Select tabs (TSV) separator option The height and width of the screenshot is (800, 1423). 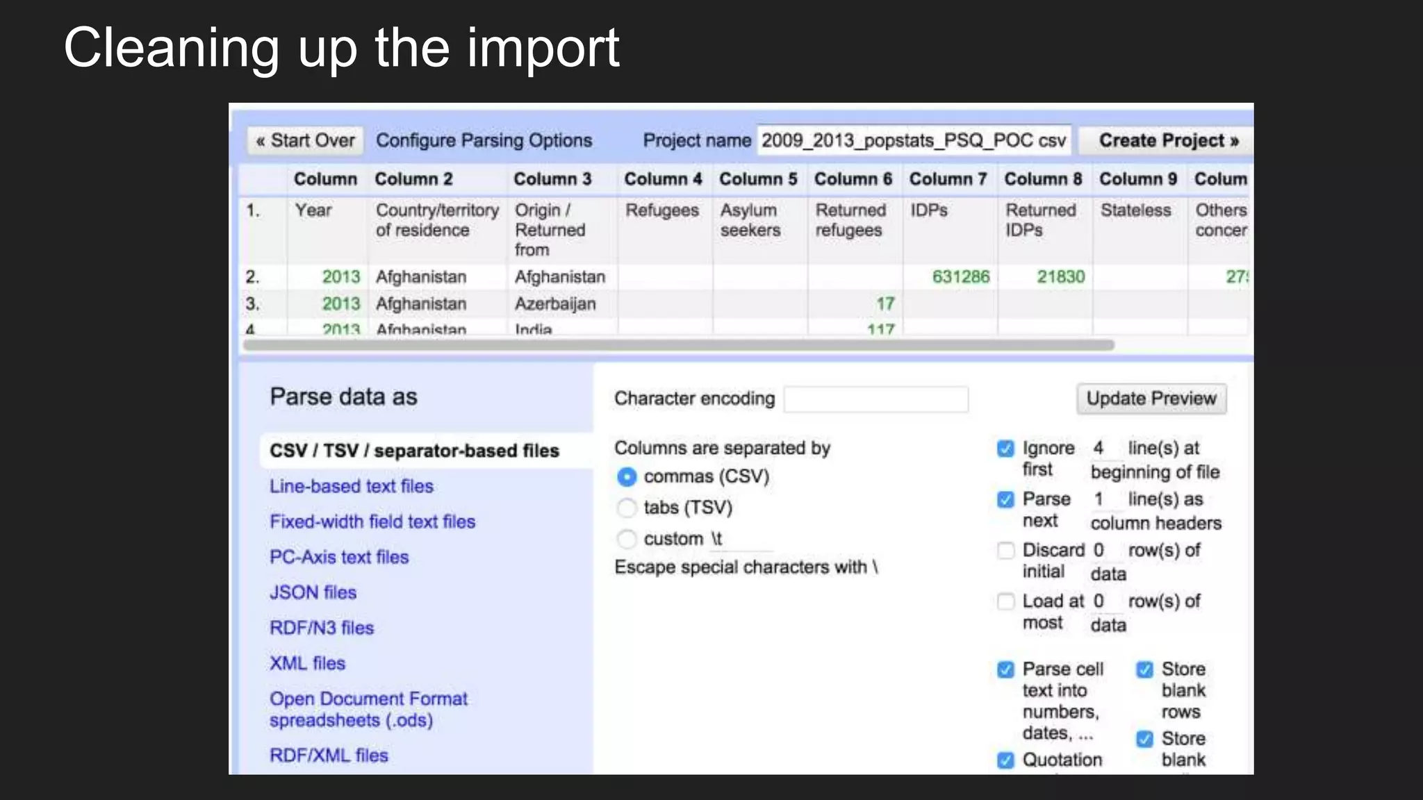tap(627, 508)
